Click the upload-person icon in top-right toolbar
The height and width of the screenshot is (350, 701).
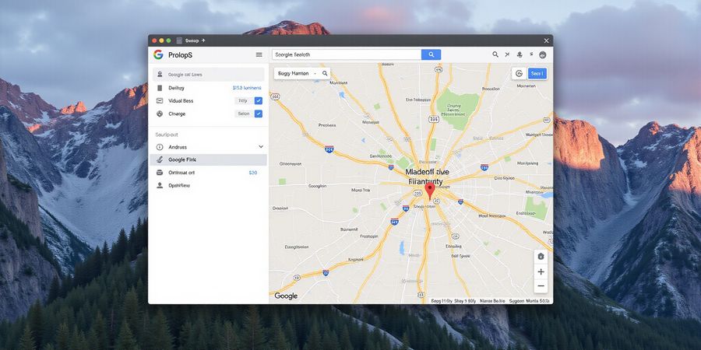pos(520,54)
